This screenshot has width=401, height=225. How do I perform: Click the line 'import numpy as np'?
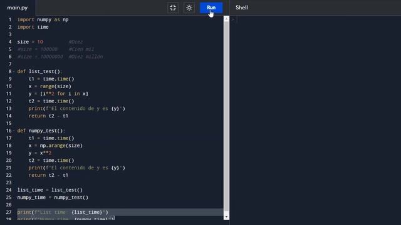pos(43,19)
